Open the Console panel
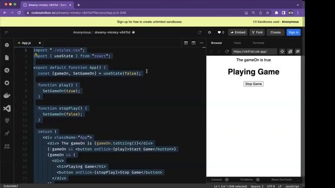This screenshot has height=188, width=335. coord(216,180)
